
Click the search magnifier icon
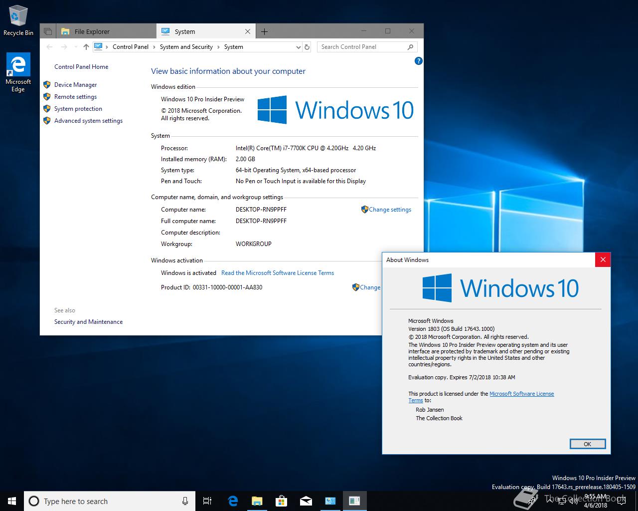tap(411, 47)
